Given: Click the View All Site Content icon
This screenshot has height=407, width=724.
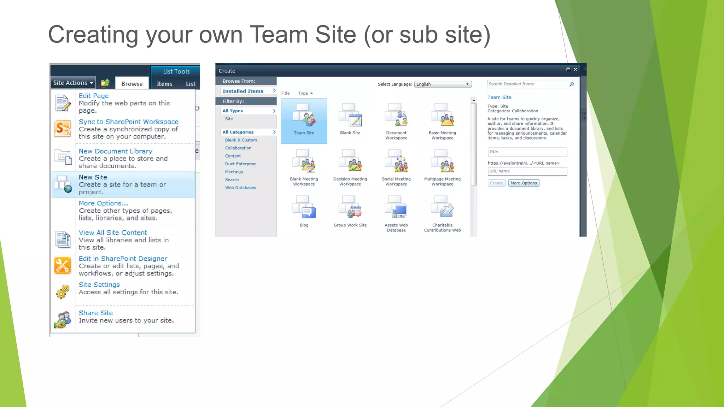Looking at the screenshot, I should (63, 239).
